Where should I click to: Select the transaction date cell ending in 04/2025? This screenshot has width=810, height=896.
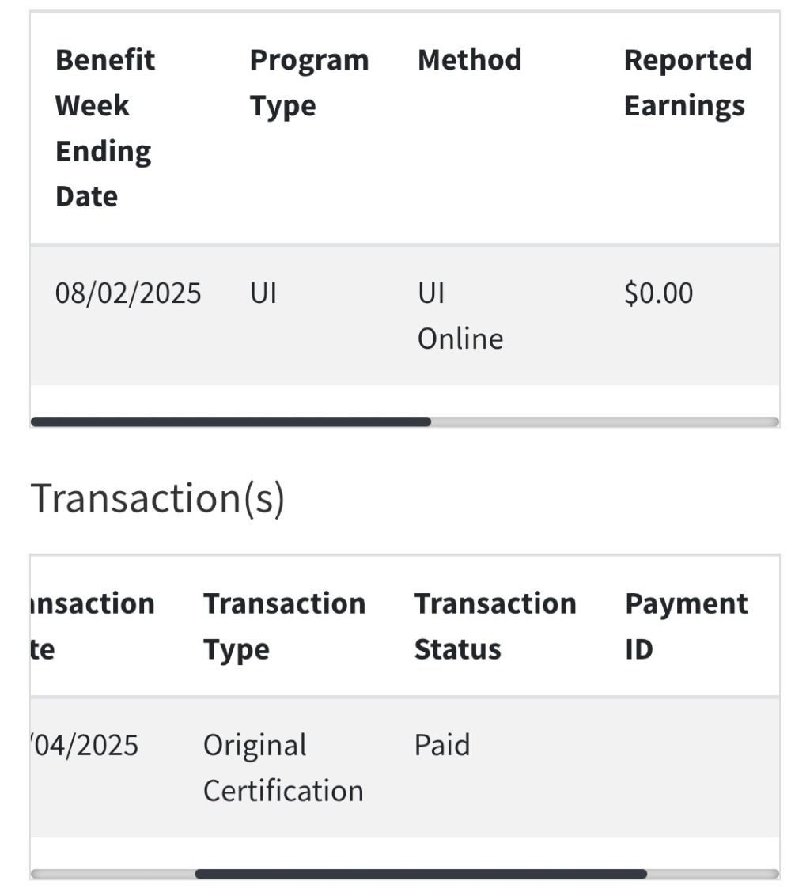coord(84,746)
